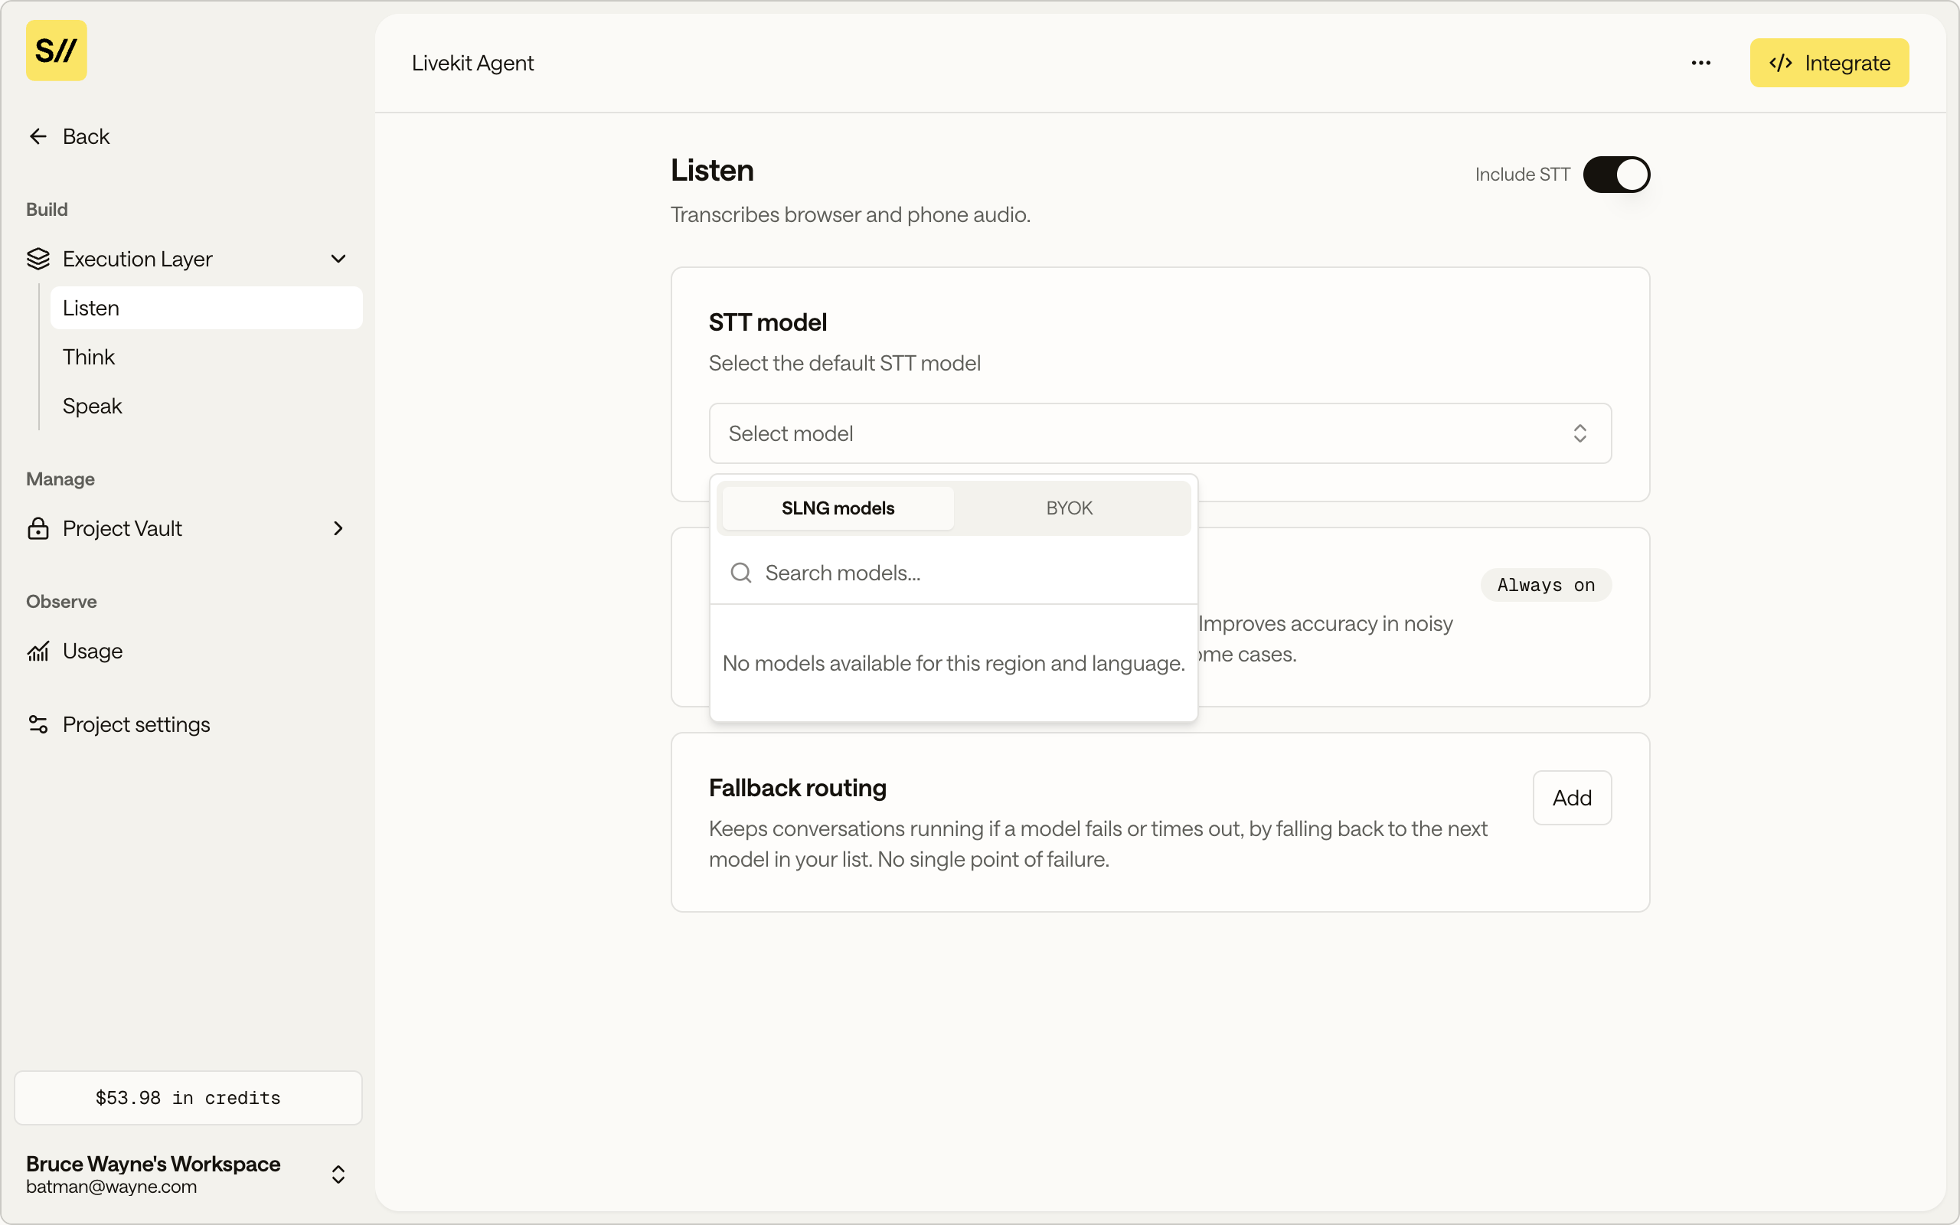The height and width of the screenshot is (1225, 1960).
Task: Click the Execution Layer stack icon
Action: tap(38, 259)
